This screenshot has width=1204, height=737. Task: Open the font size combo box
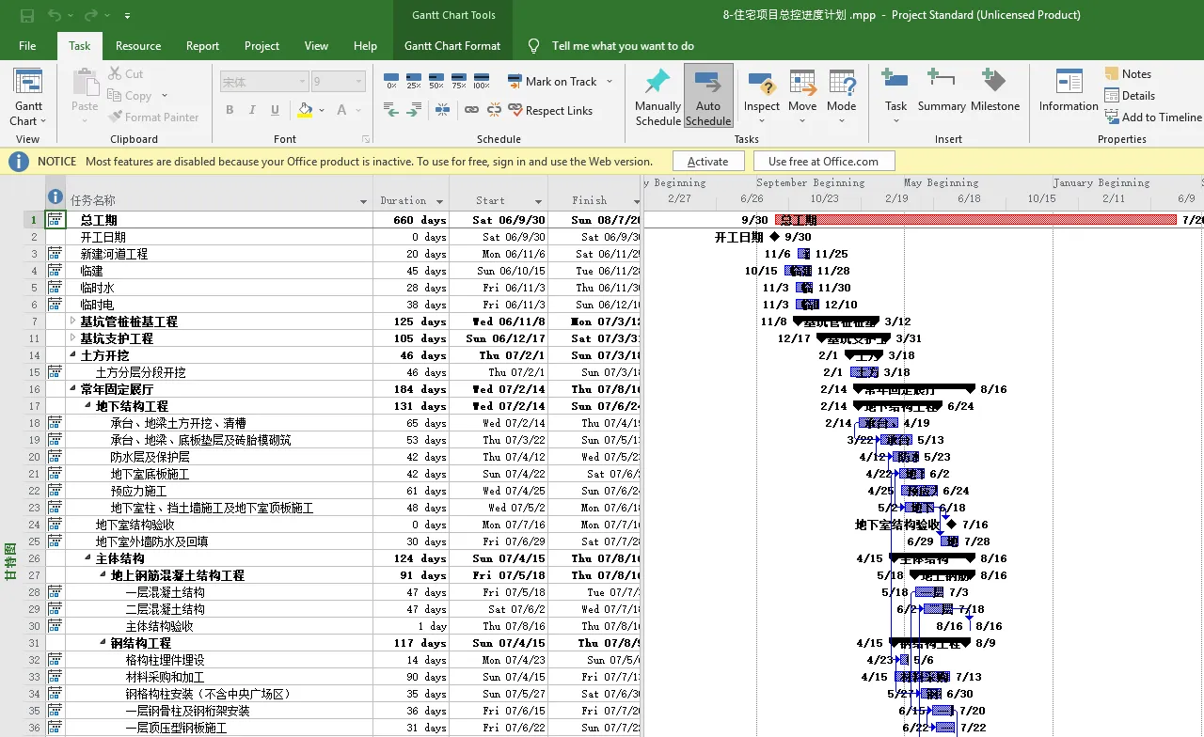pyautogui.click(x=337, y=82)
